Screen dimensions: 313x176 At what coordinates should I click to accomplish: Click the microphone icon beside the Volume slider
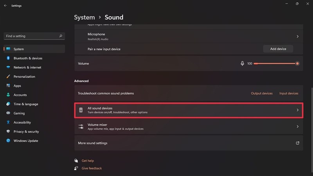(x=243, y=63)
